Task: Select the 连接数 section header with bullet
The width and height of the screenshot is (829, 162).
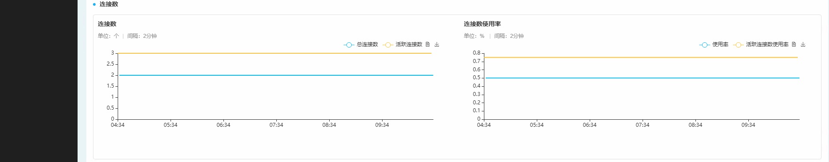Action: (106, 4)
